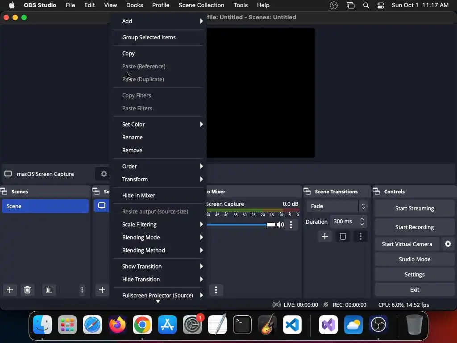This screenshot has height=343, width=457.
Task: Open source properties gear icon
Action: pyautogui.click(x=104, y=174)
